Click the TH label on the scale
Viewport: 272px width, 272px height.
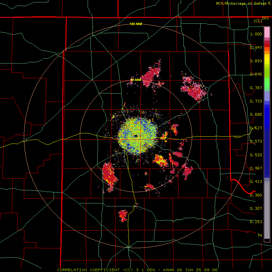(x=260, y=235)
